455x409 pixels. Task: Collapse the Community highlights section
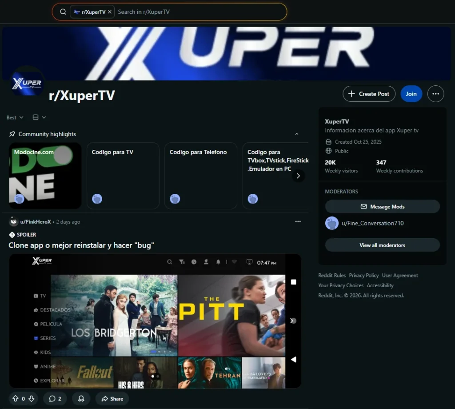pos(297,134)
